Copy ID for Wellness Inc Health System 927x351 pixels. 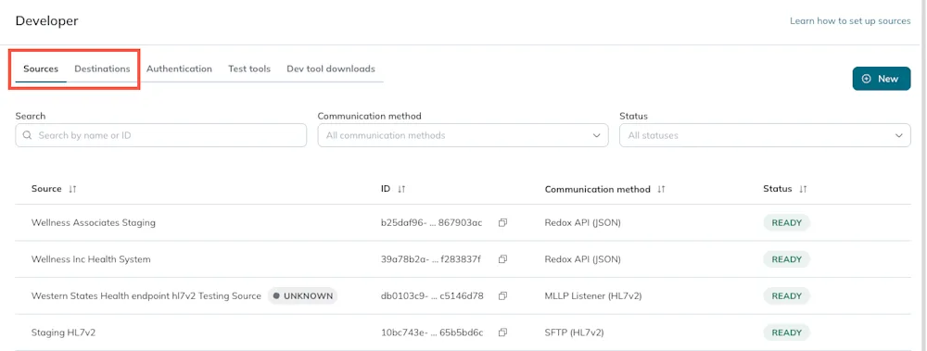point(502,259)
